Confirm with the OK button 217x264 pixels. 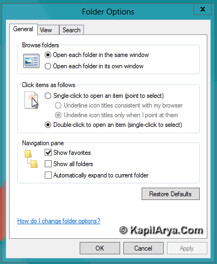coord(100,248)
